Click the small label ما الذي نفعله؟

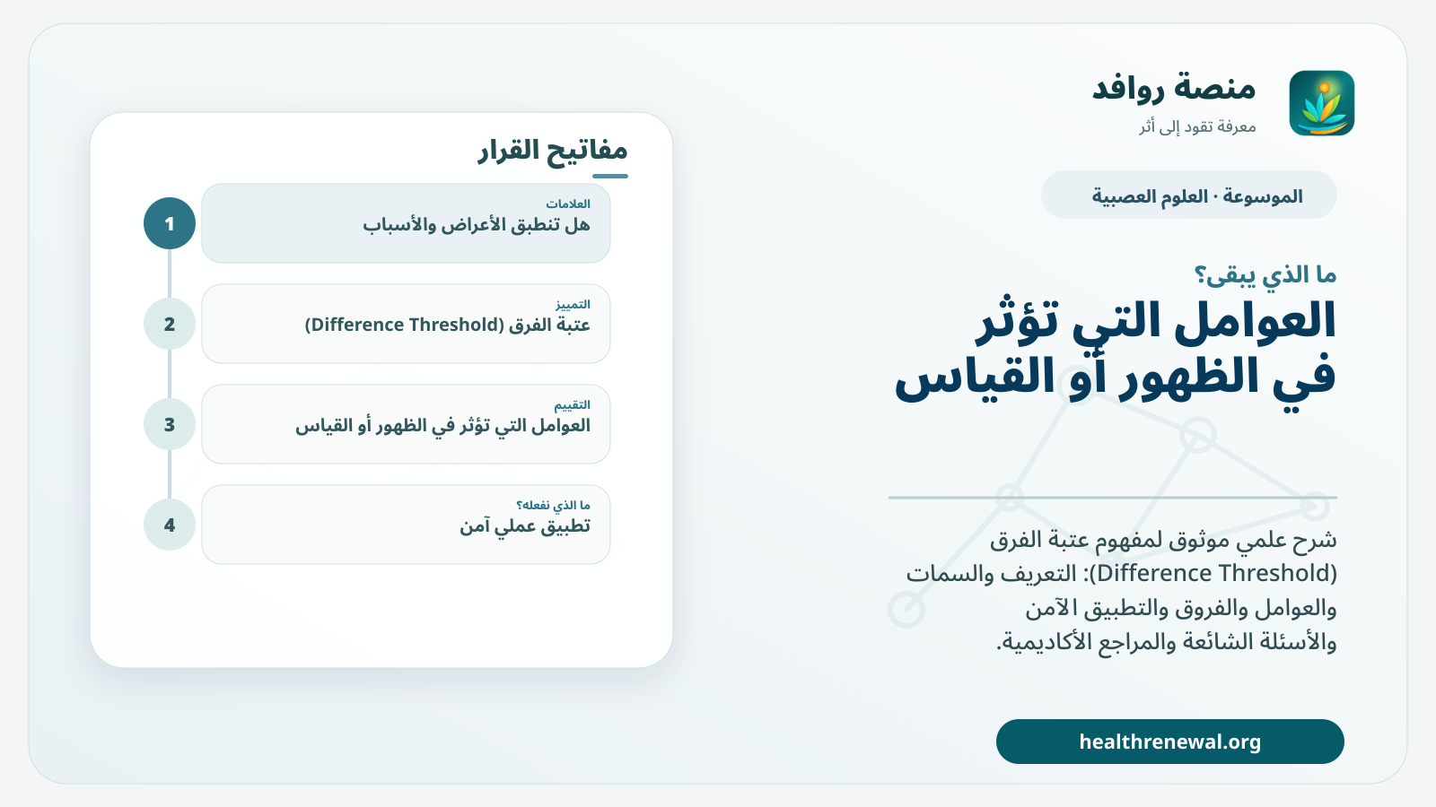(553, 505)
